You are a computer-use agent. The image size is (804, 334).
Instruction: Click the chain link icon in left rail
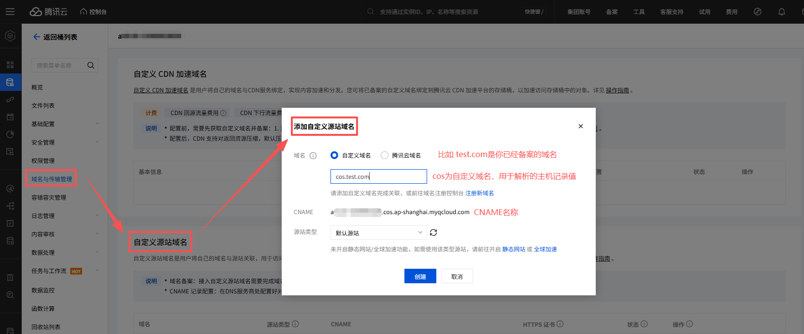click(x=10, y=100)
